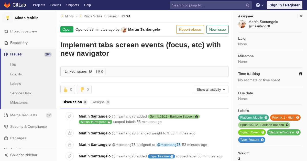
Task: Open the Show all activity dropdown
Action: pos(211,89)
